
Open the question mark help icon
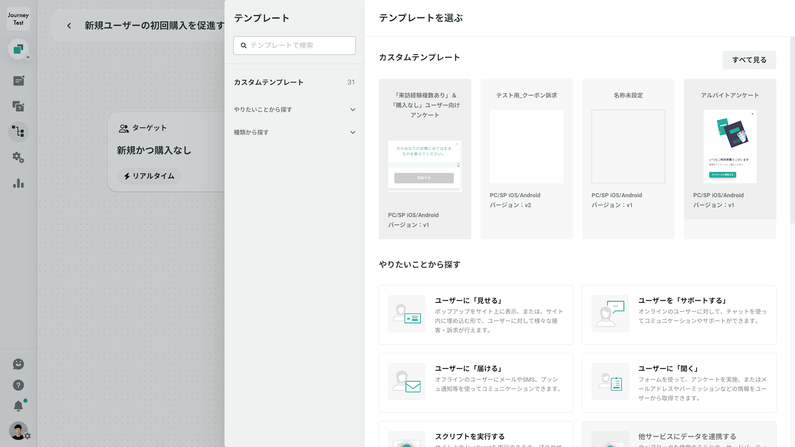pos(19,385)
